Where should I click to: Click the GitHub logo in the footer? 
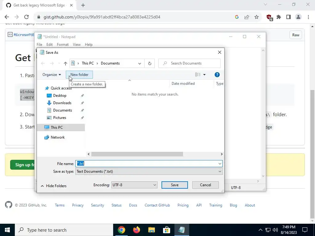coord(9,205)
